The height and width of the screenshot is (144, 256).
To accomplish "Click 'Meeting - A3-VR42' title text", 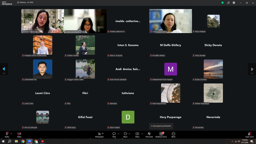I will coord(26,2).
